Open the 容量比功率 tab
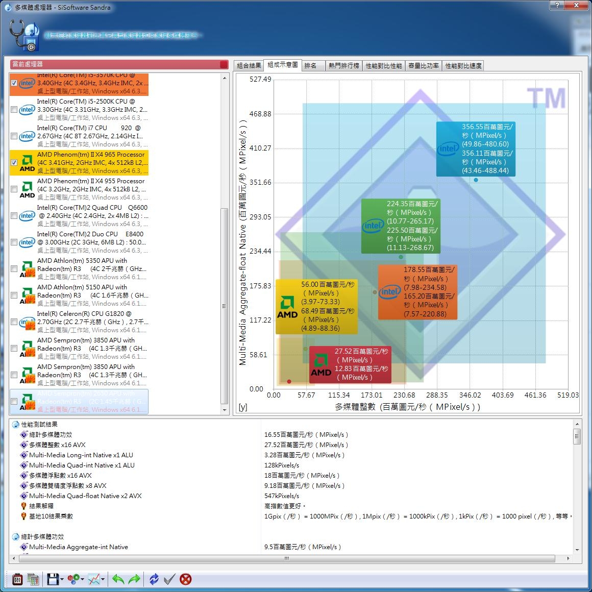The width and height of the screenshot is (592, 592). click(424, 66)
